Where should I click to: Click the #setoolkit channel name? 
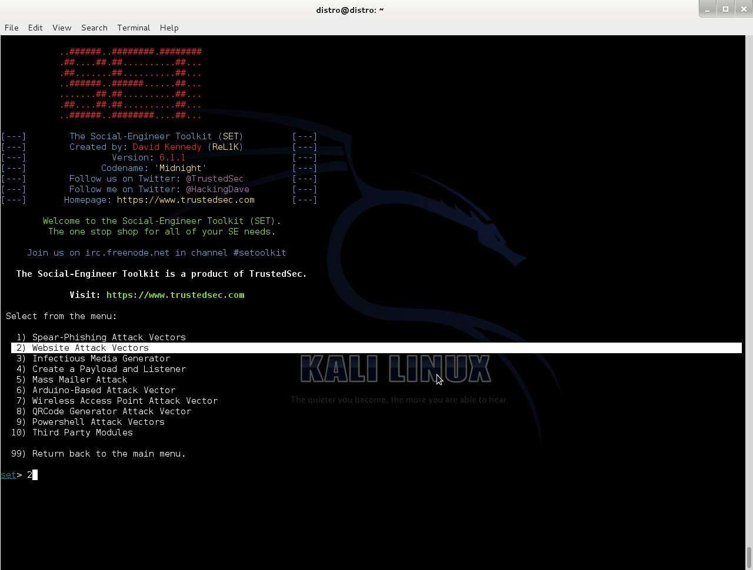(x=259, y=253)
